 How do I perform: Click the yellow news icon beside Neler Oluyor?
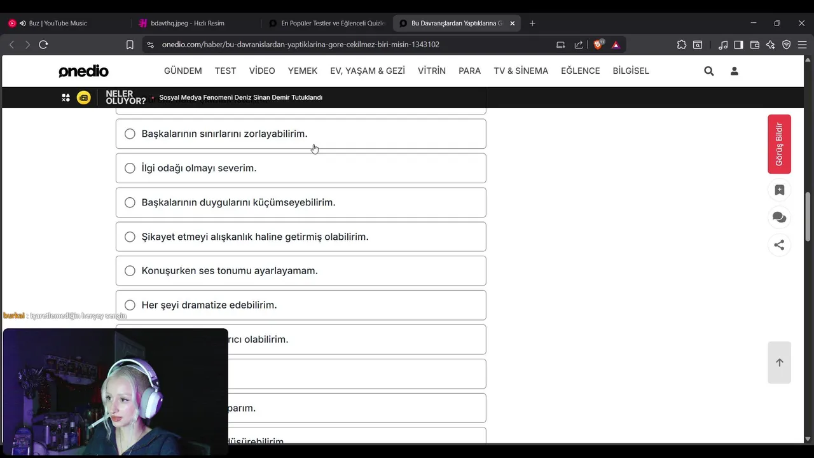click(84, 97)
